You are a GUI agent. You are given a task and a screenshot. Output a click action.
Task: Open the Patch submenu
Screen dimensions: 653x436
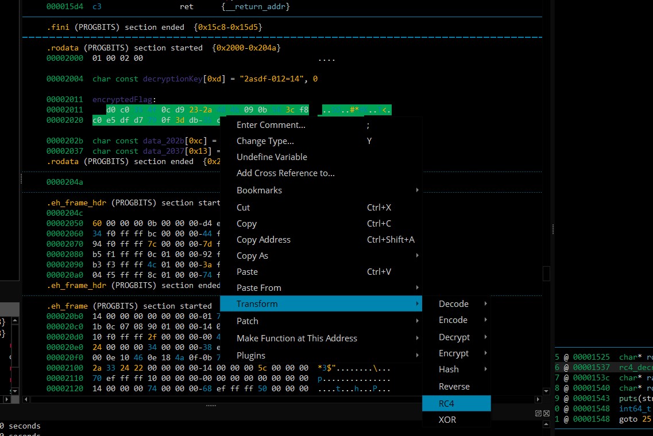pos(321,321)
